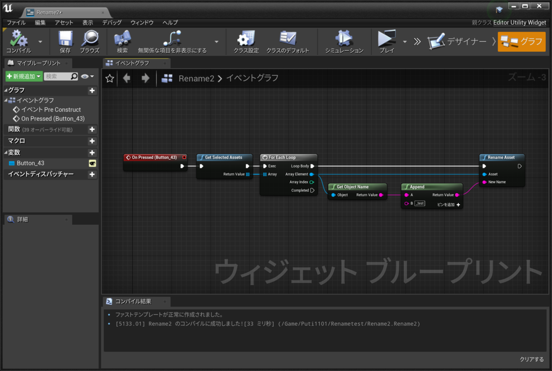Click the Compile toolbar icon
The height and width of the screenshot is (371, 552).
pos(18,41)
